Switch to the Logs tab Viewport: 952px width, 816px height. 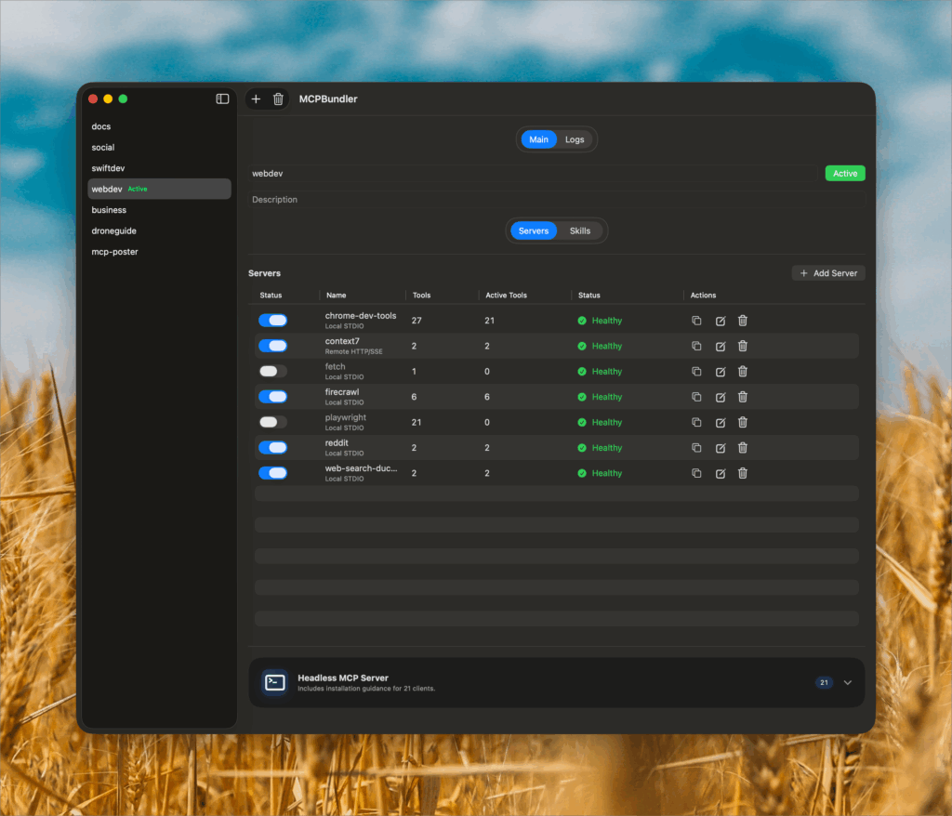click(x=575, y=139)
